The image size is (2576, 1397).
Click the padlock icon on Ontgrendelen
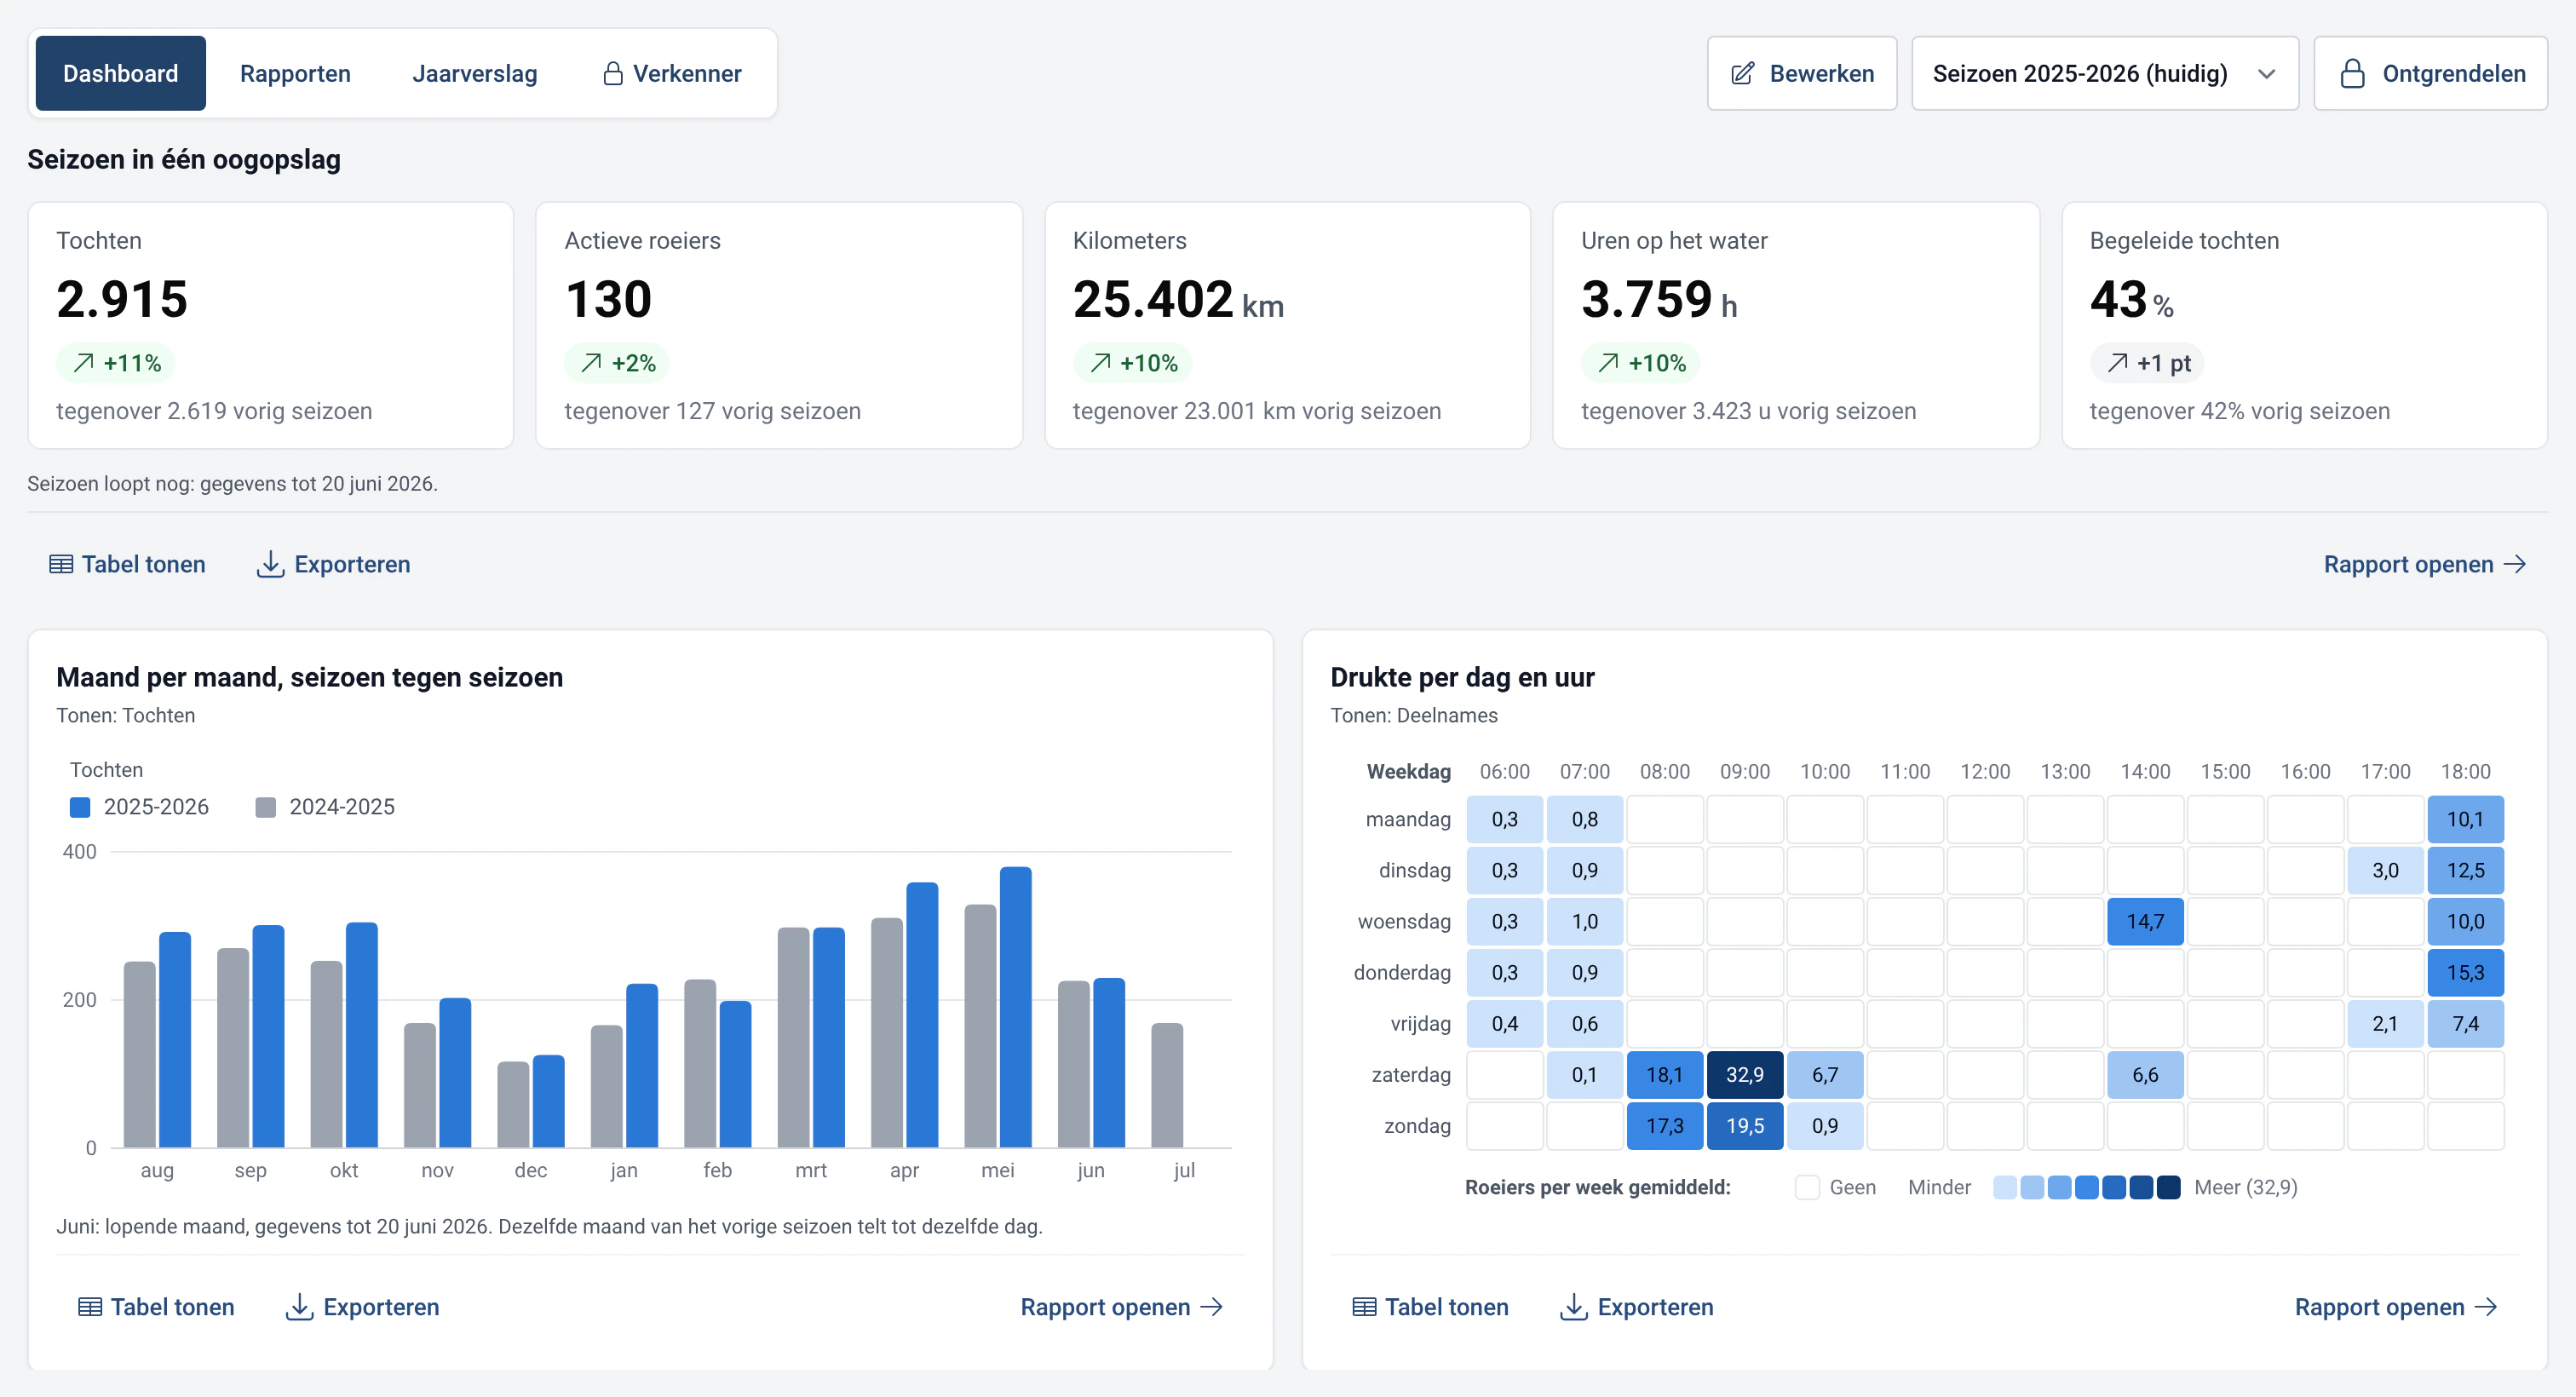[x=2352, y=74]
